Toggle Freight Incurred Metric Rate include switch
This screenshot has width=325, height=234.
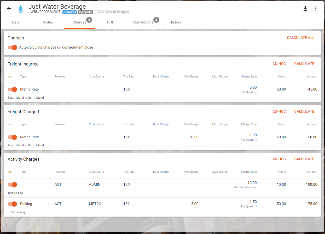tap(12, 89)
